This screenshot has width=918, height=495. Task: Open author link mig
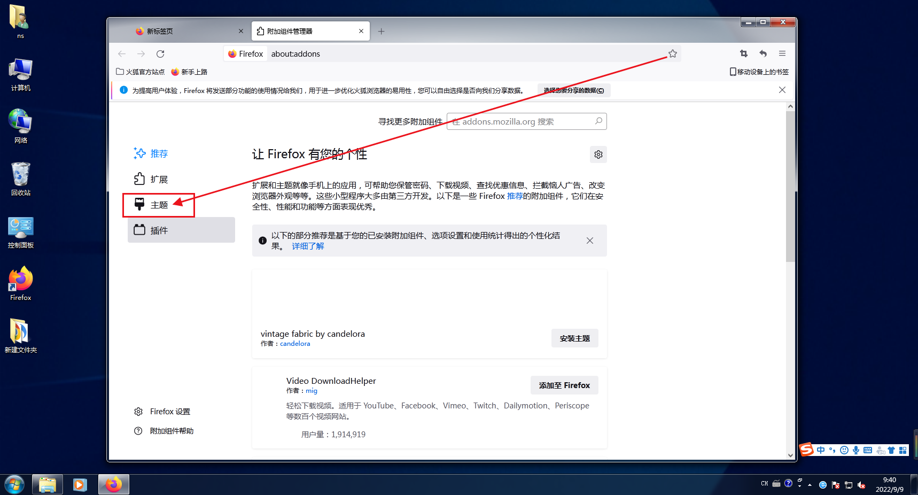click(x=312, y=391)
